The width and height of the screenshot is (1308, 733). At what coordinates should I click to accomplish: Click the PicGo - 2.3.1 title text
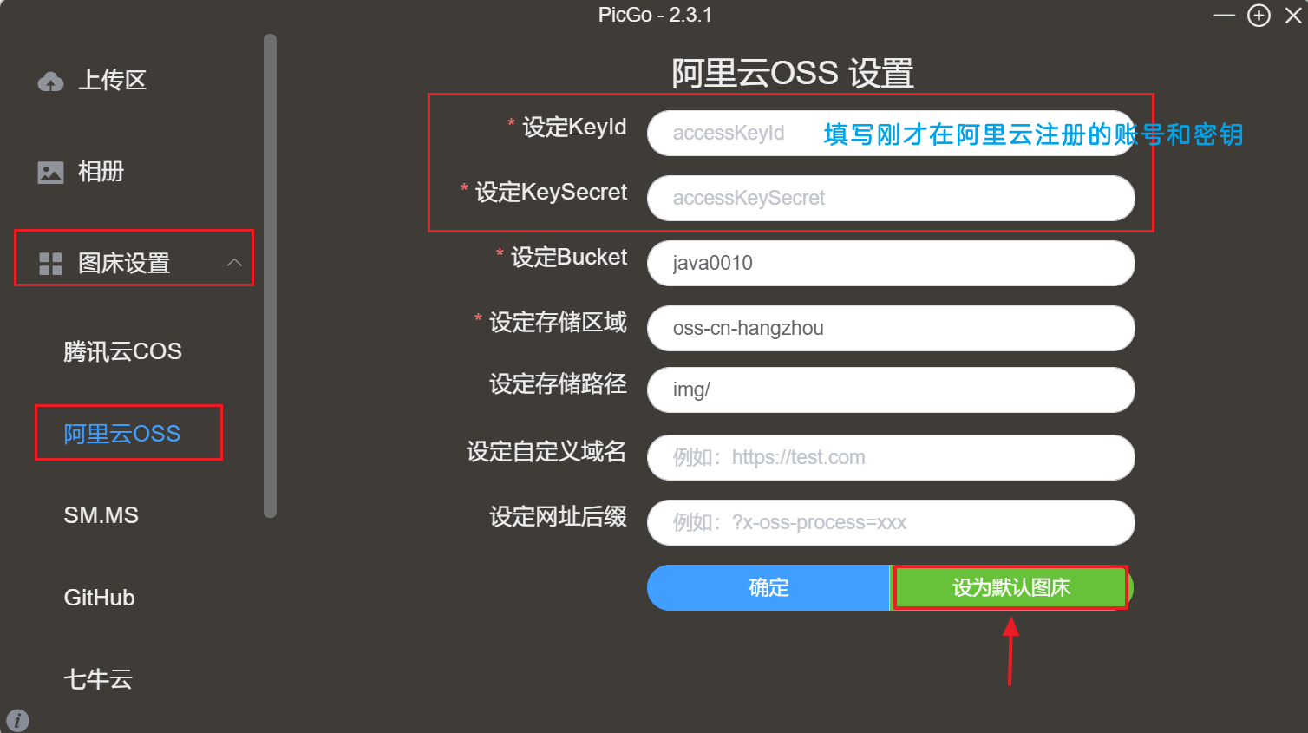[x=655, y=15]
